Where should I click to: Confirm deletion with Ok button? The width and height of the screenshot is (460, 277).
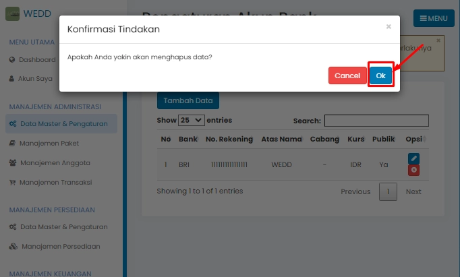coord(380,75)
